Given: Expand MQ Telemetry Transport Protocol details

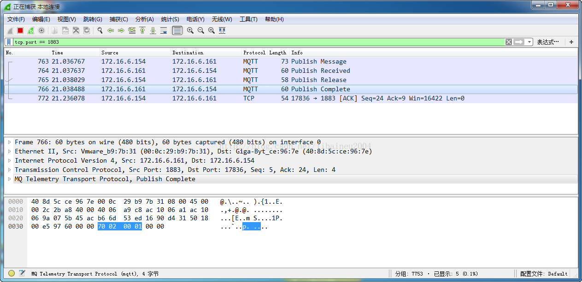Looking at the screenshot, I should 9,179.
